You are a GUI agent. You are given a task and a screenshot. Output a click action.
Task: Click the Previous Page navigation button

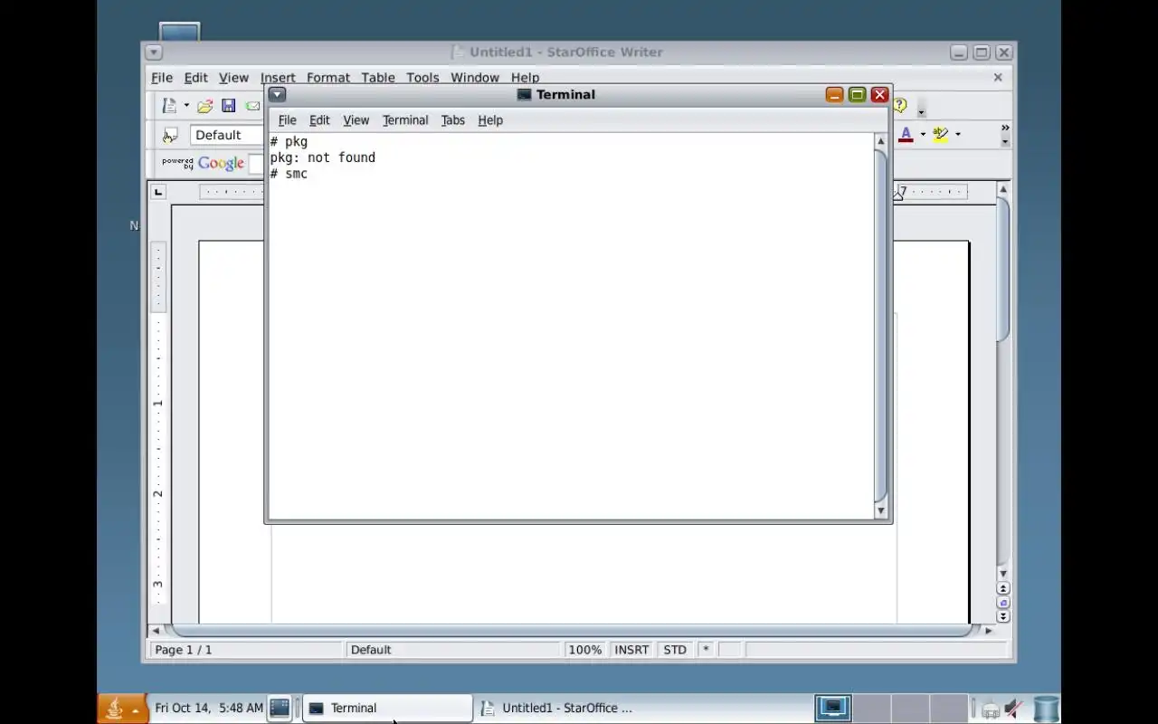pos(1003,589)
